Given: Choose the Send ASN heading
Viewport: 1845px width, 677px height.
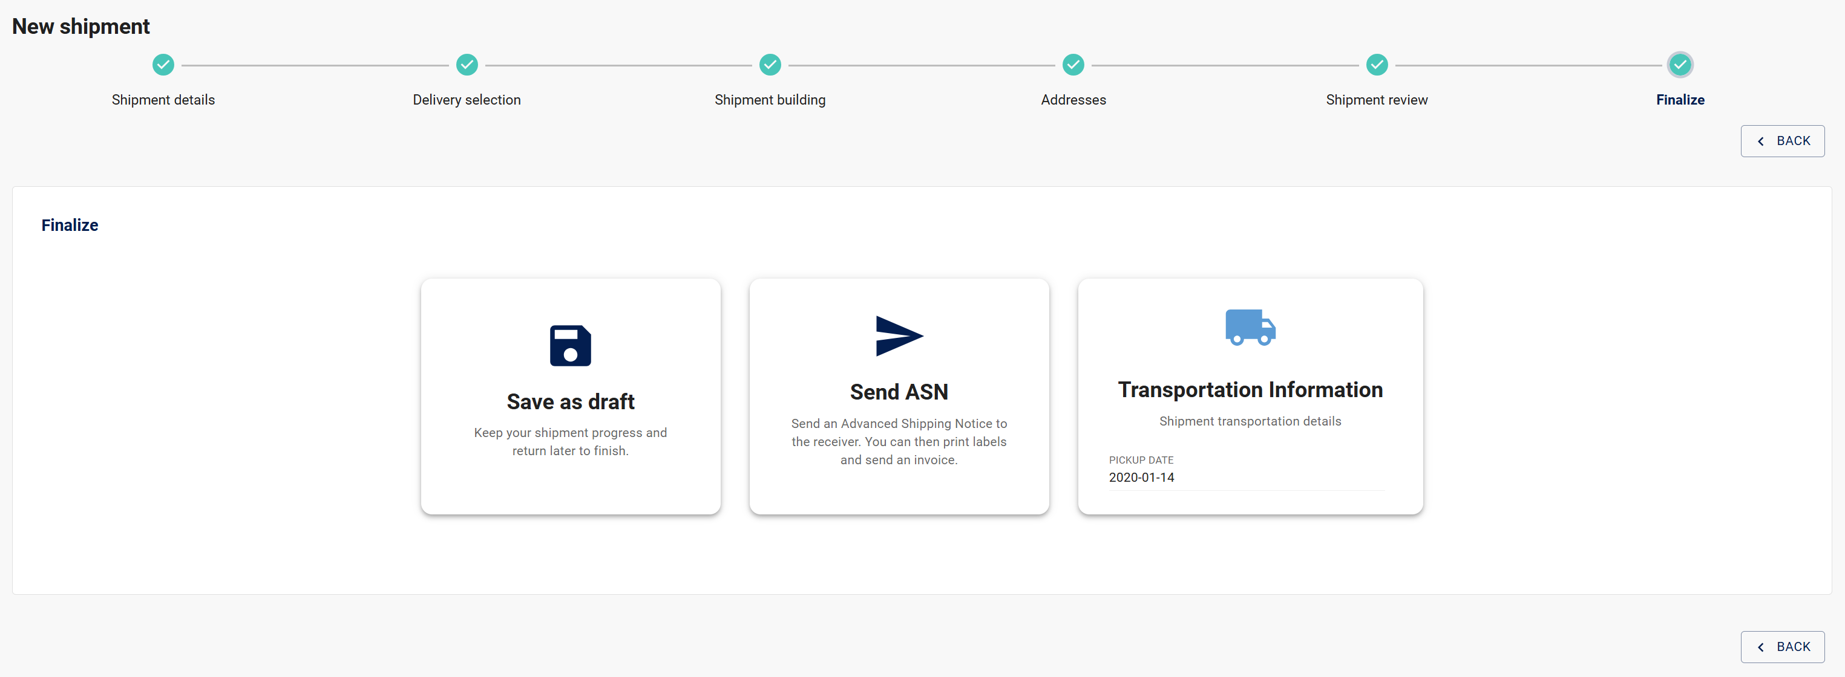Looking at the screenshot, I should pyautogui.click(x=898, y=392).
